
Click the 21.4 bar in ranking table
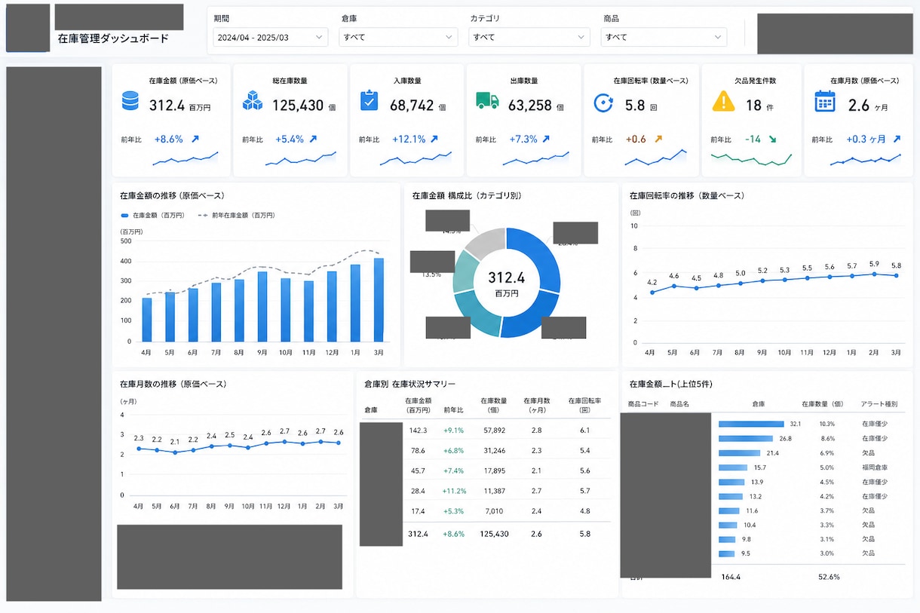(741, 453)
